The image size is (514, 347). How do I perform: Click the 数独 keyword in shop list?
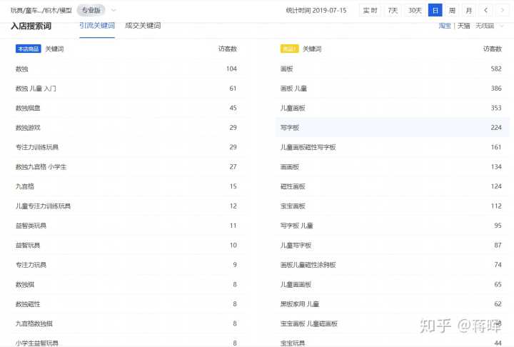click(21, 69)
